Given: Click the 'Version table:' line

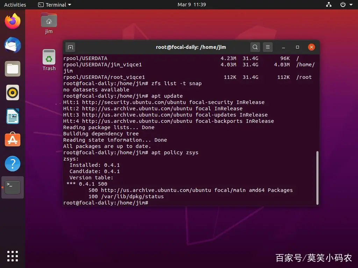Looking at the screenshot, I should click(x=91, y=178).
